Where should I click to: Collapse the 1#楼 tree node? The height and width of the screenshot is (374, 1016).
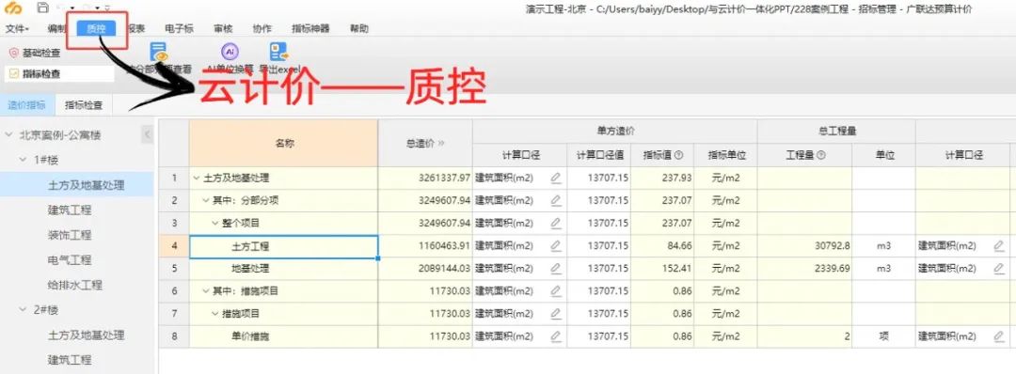pos(24,160)
